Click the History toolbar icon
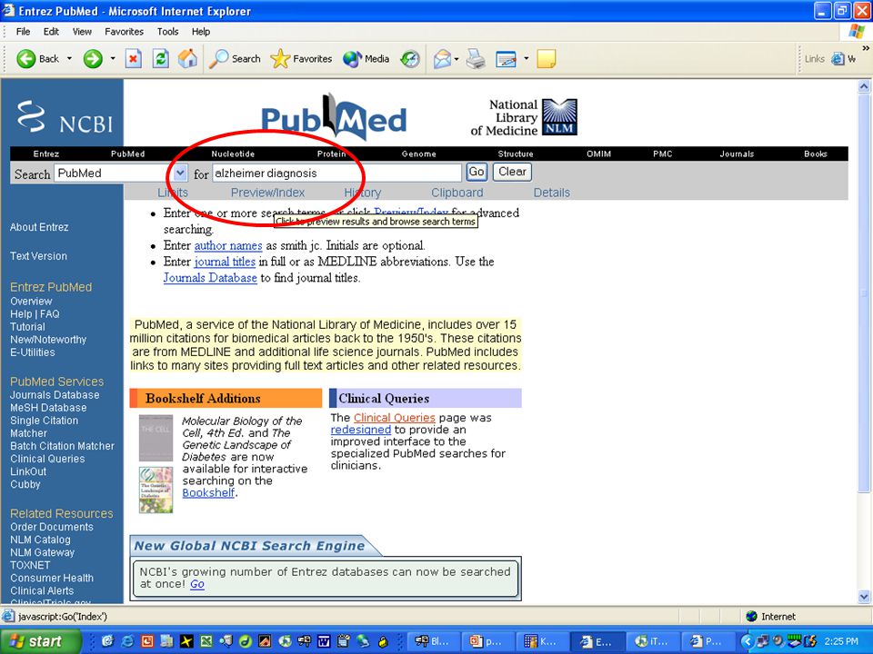This screenshot has width=873, height=654. (x=410, y=58)
